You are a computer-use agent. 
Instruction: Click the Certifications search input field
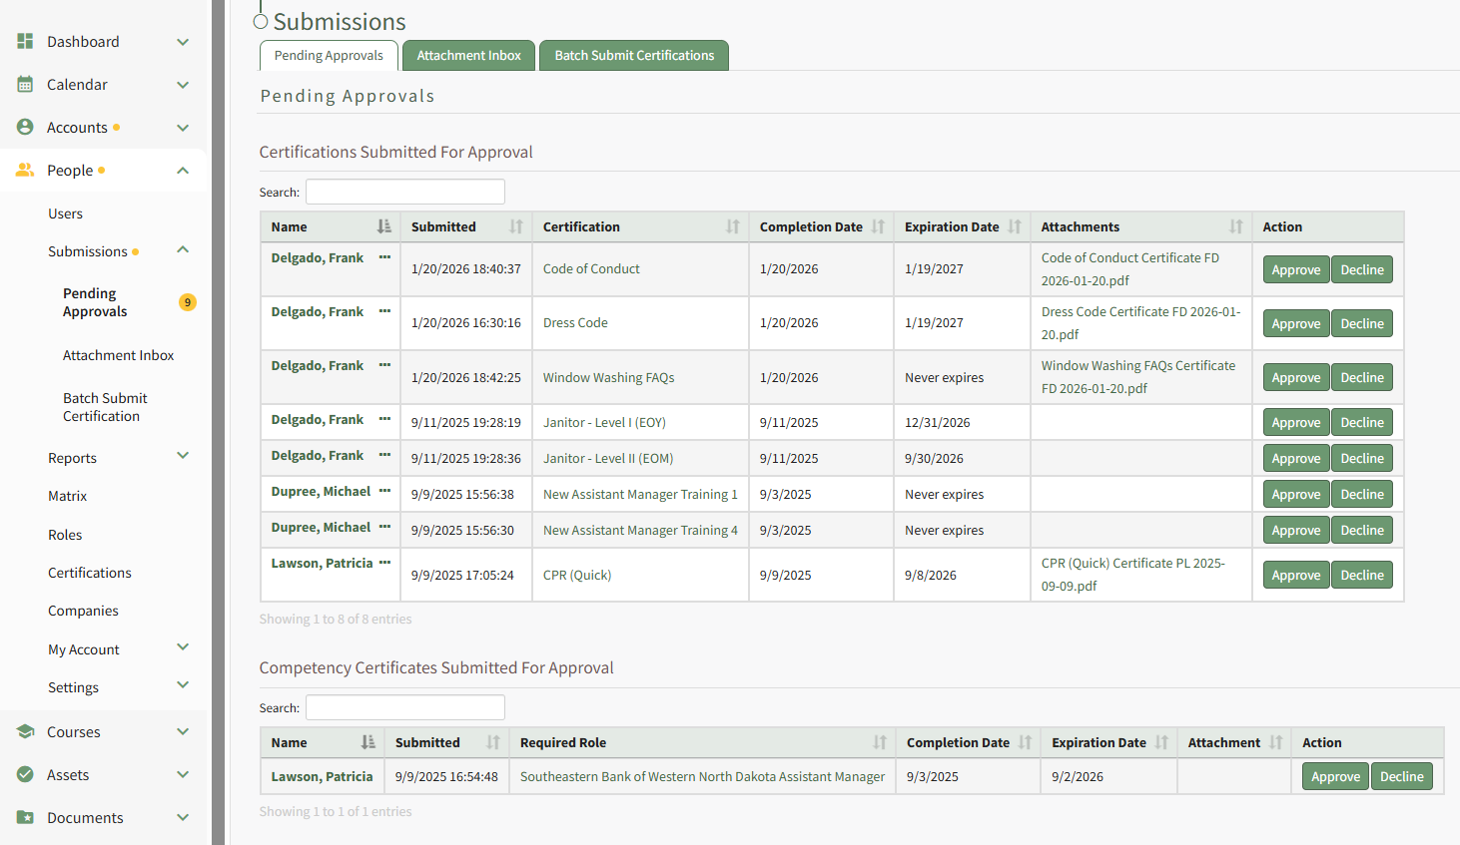point(404,192)
